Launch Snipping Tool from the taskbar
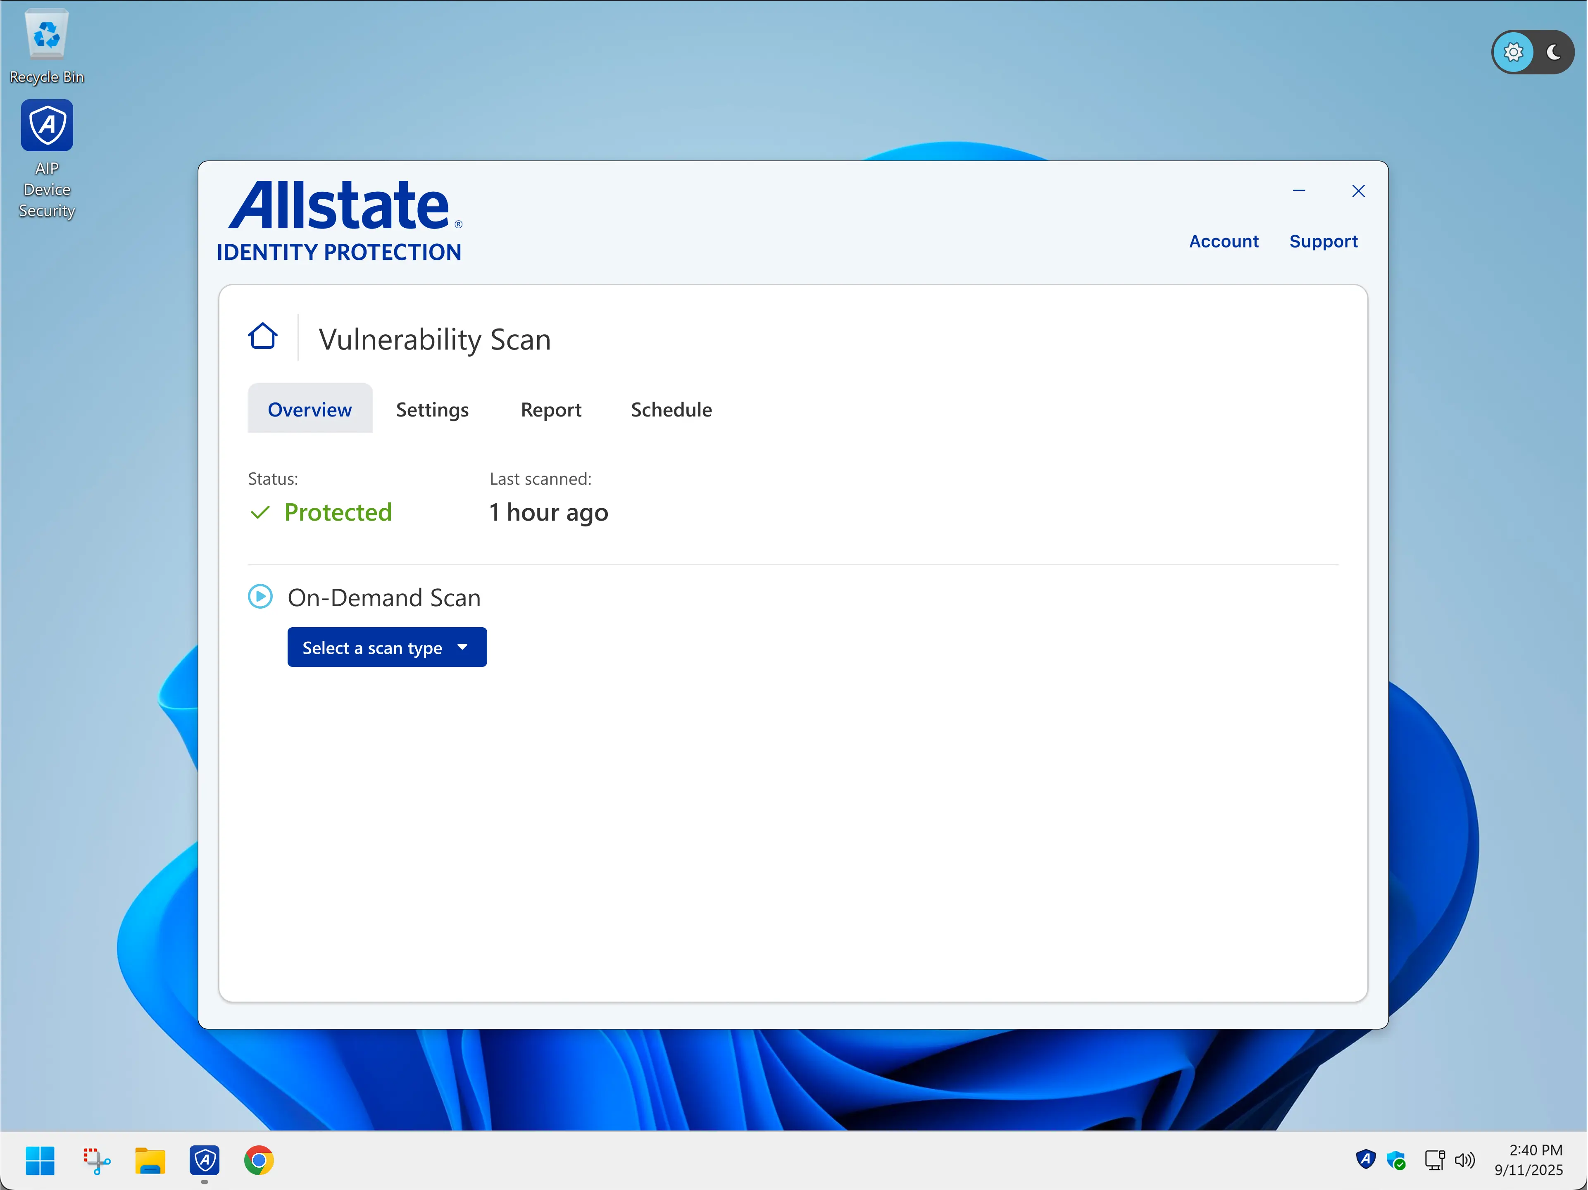The image size is (1588, 1190). (97, 1161)
